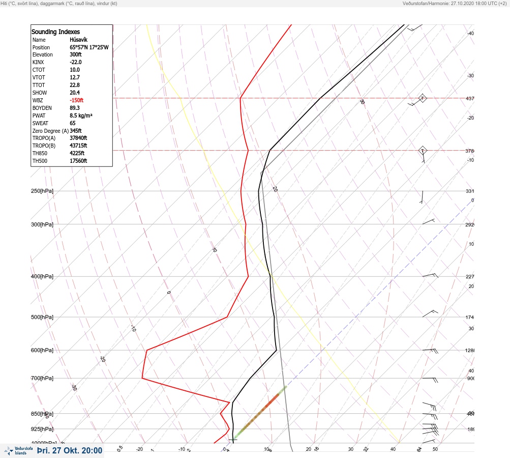This screenshot has height=458, width=510.
Task: Click the wind barb at the 500 hPa level
Action: pyautogui.click(x=430, y=314)
